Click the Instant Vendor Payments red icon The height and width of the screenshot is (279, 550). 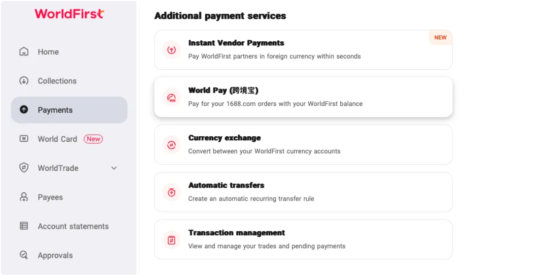(x=172, y=50)
